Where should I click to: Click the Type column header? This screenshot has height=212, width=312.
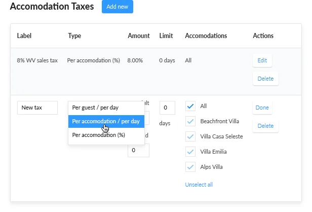(x=74, y=36)
